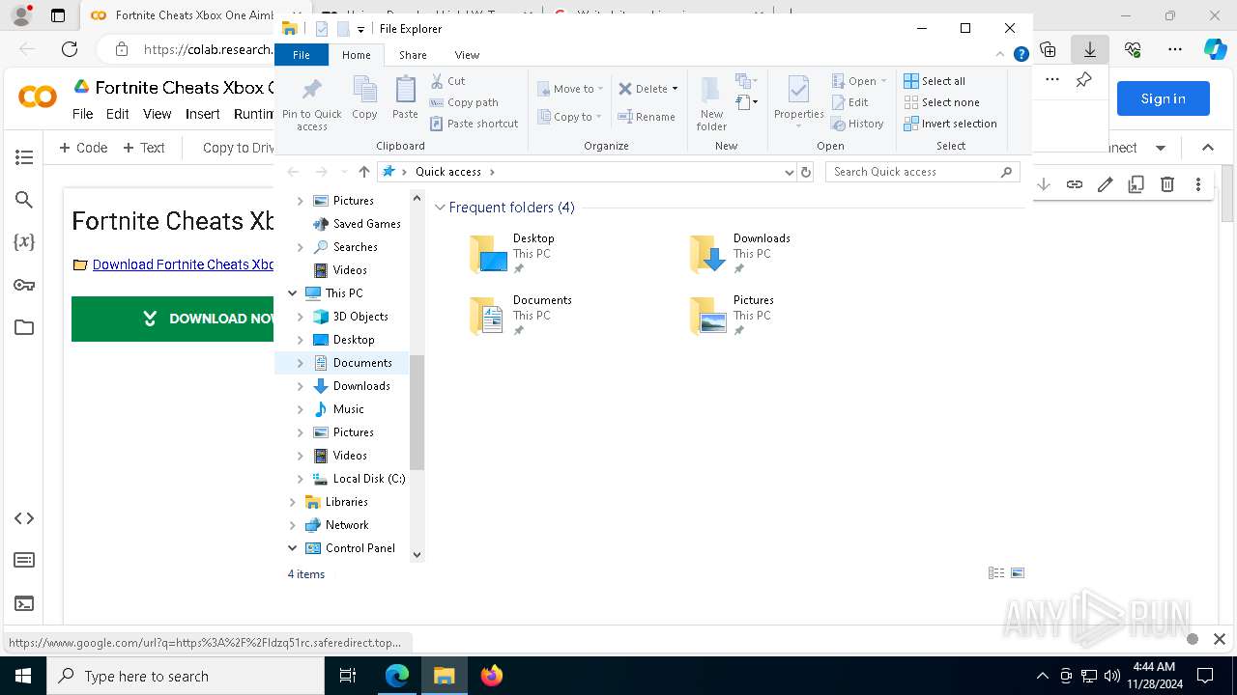Click Rename in Organize group
This screenshot has height=695, width=1237.
647,117
